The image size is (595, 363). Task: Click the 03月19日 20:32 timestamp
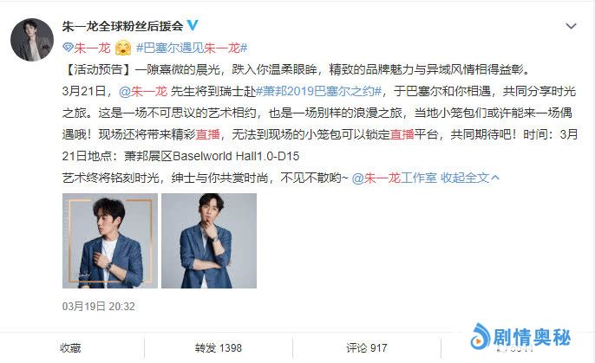(x=99, y=306)
